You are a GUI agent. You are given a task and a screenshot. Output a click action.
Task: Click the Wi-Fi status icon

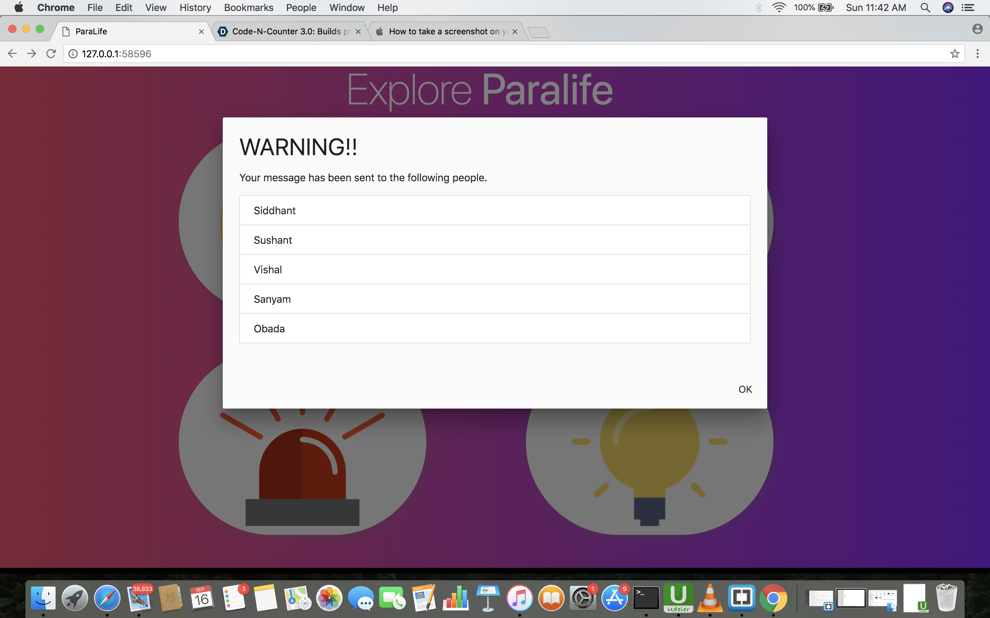[779, 7]
